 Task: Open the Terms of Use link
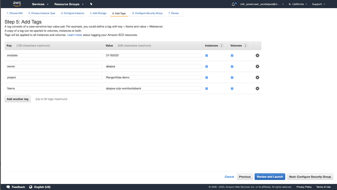click(323, 187)
